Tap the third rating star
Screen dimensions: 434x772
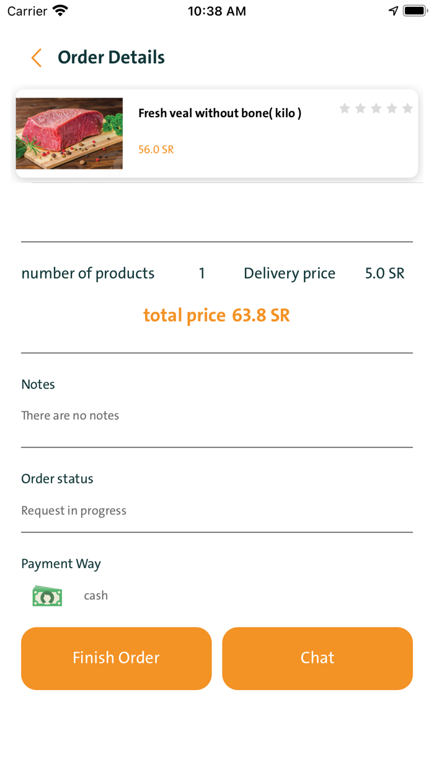[x=376, y=109]
